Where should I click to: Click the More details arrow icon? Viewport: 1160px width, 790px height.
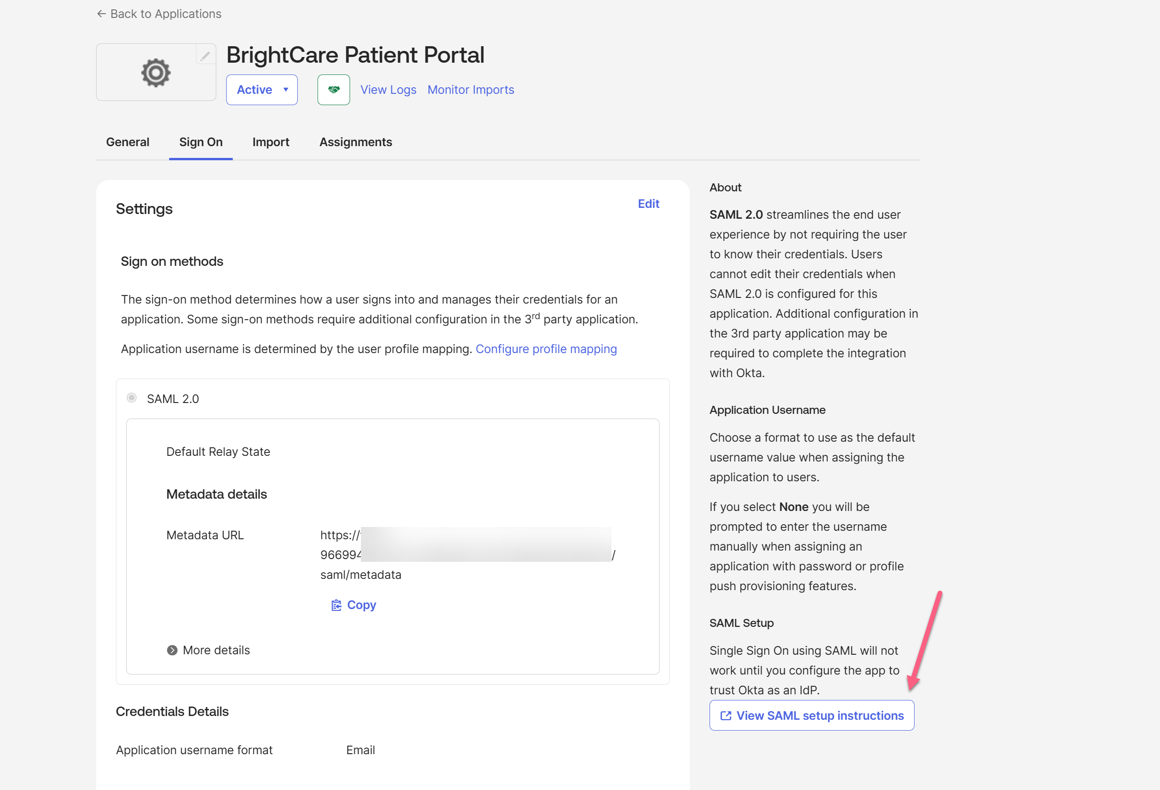(x=172, y=650)
